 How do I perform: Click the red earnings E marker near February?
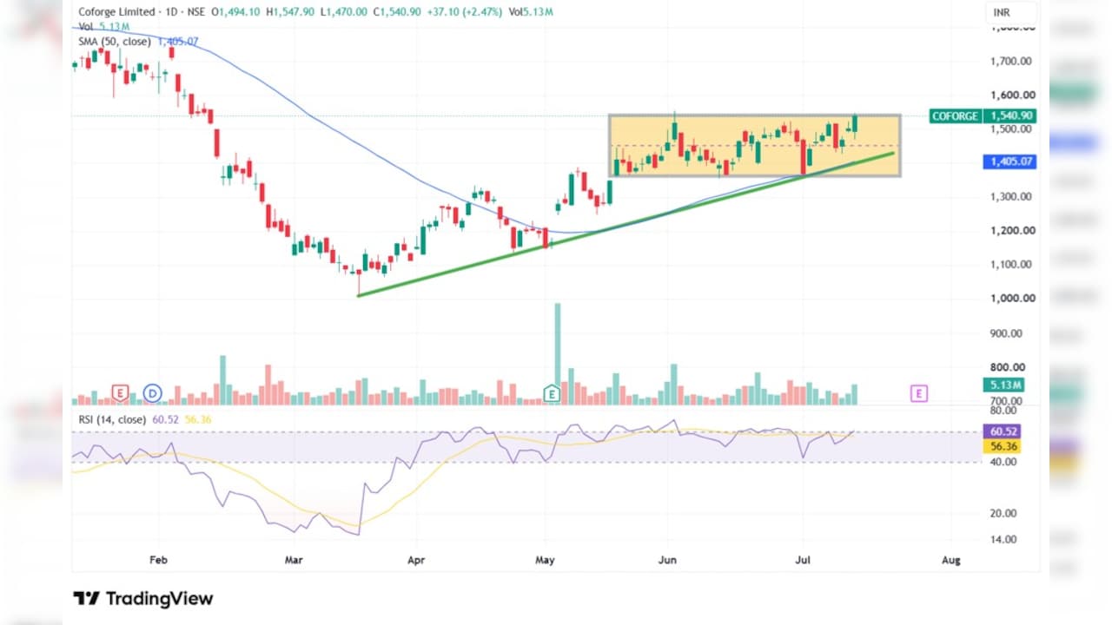120,394
